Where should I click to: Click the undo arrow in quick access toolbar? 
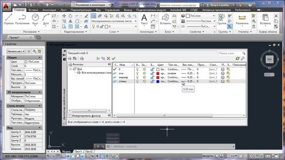(53, 5)
